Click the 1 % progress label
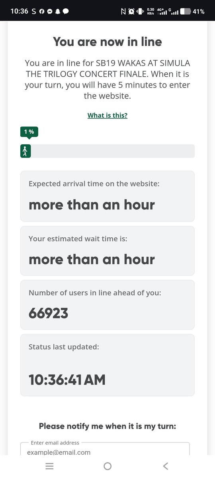Screen dimensions: 215x477 click(x=29, y=132)
